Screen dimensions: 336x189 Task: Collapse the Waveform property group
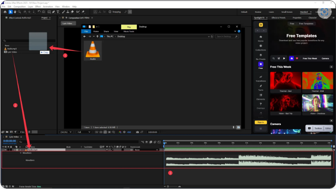click(21, 153)
